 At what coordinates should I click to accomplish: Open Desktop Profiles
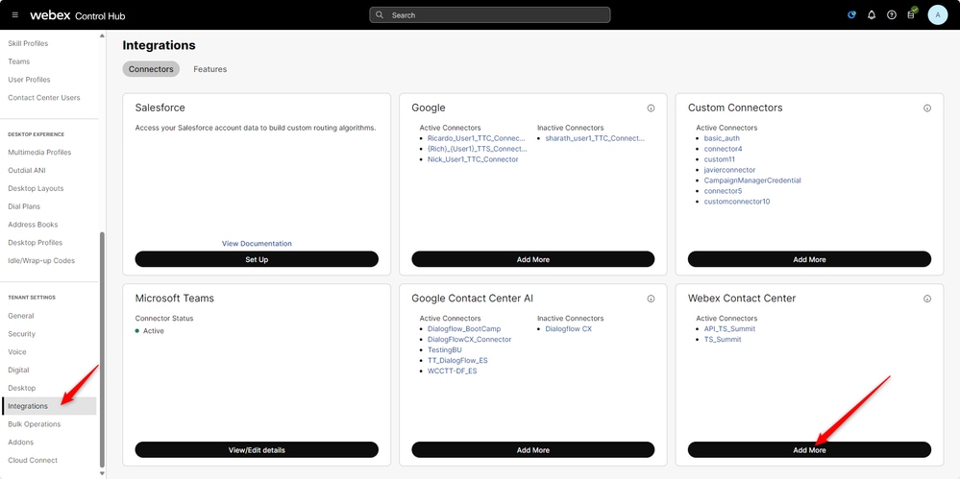tap(35, 242)
